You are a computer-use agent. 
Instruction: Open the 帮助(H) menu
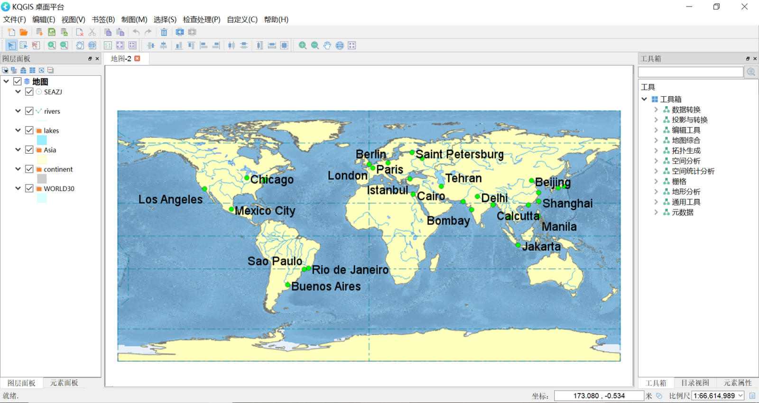click(276, 19)
